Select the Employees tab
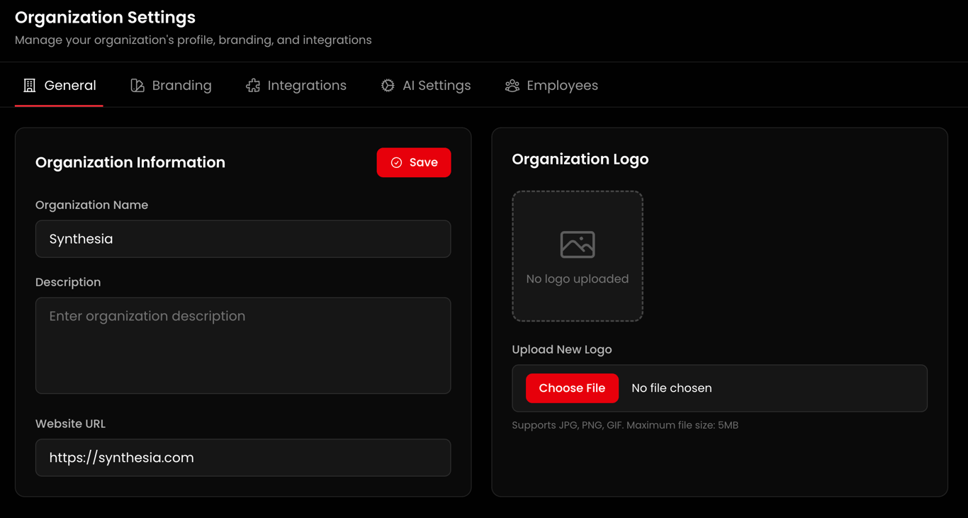This screenshot has height=518, width=968. 551,86
